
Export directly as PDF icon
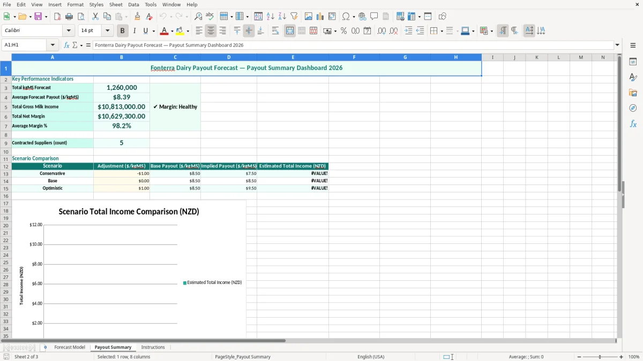point(57,17)
